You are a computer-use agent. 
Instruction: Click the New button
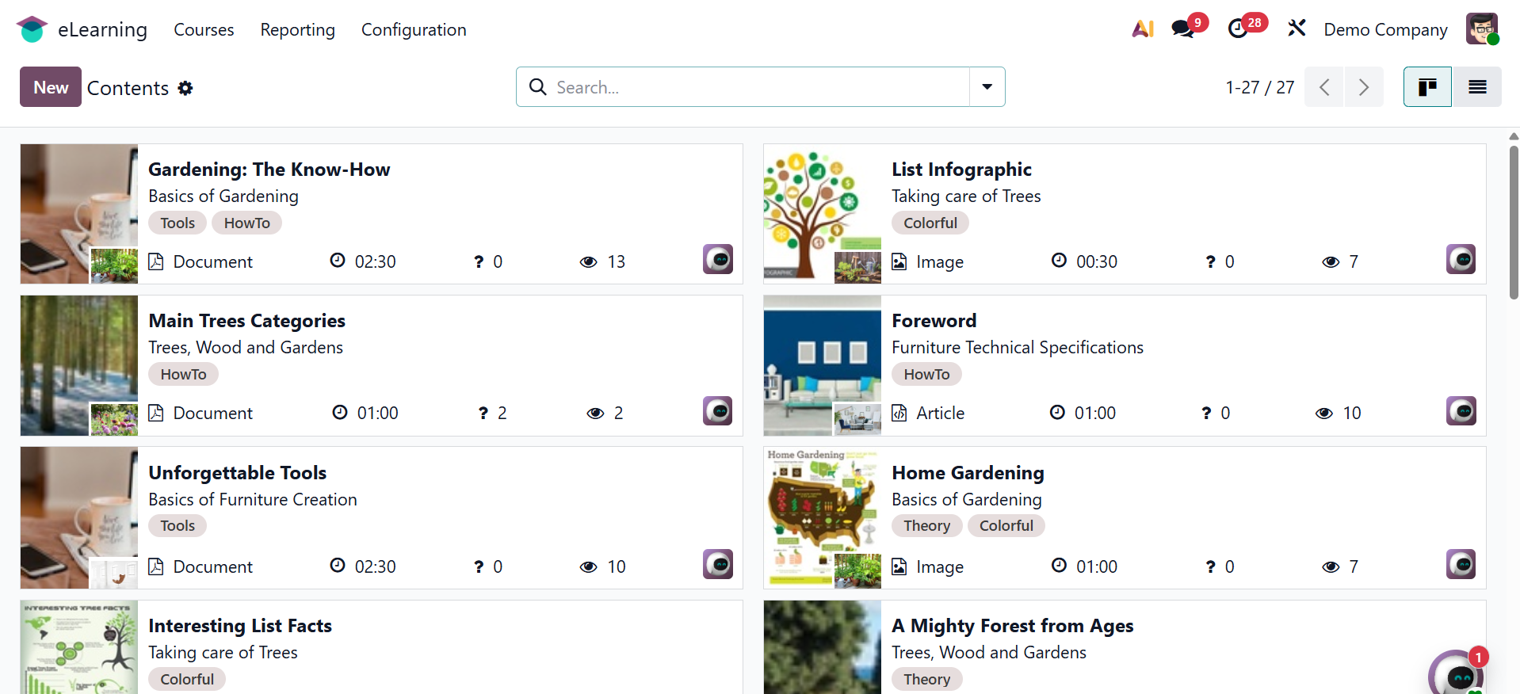pyautogui.click(x=51, y=87)
